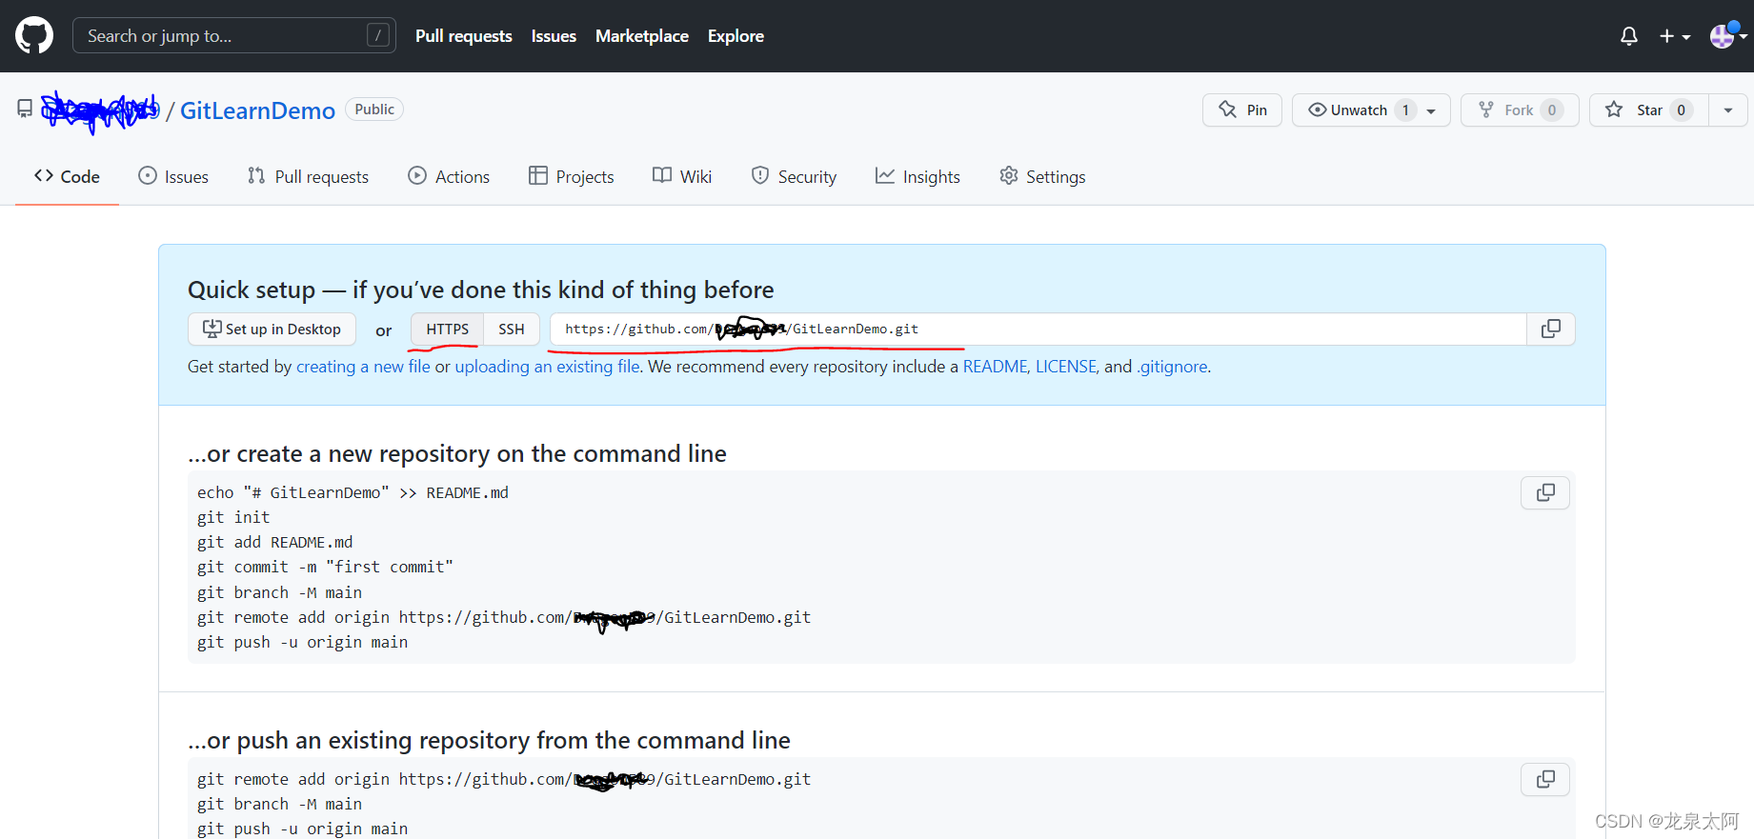Select the HTTPS protocol option
Viewport: 1754px width, 839px height.
pos(447,330)
